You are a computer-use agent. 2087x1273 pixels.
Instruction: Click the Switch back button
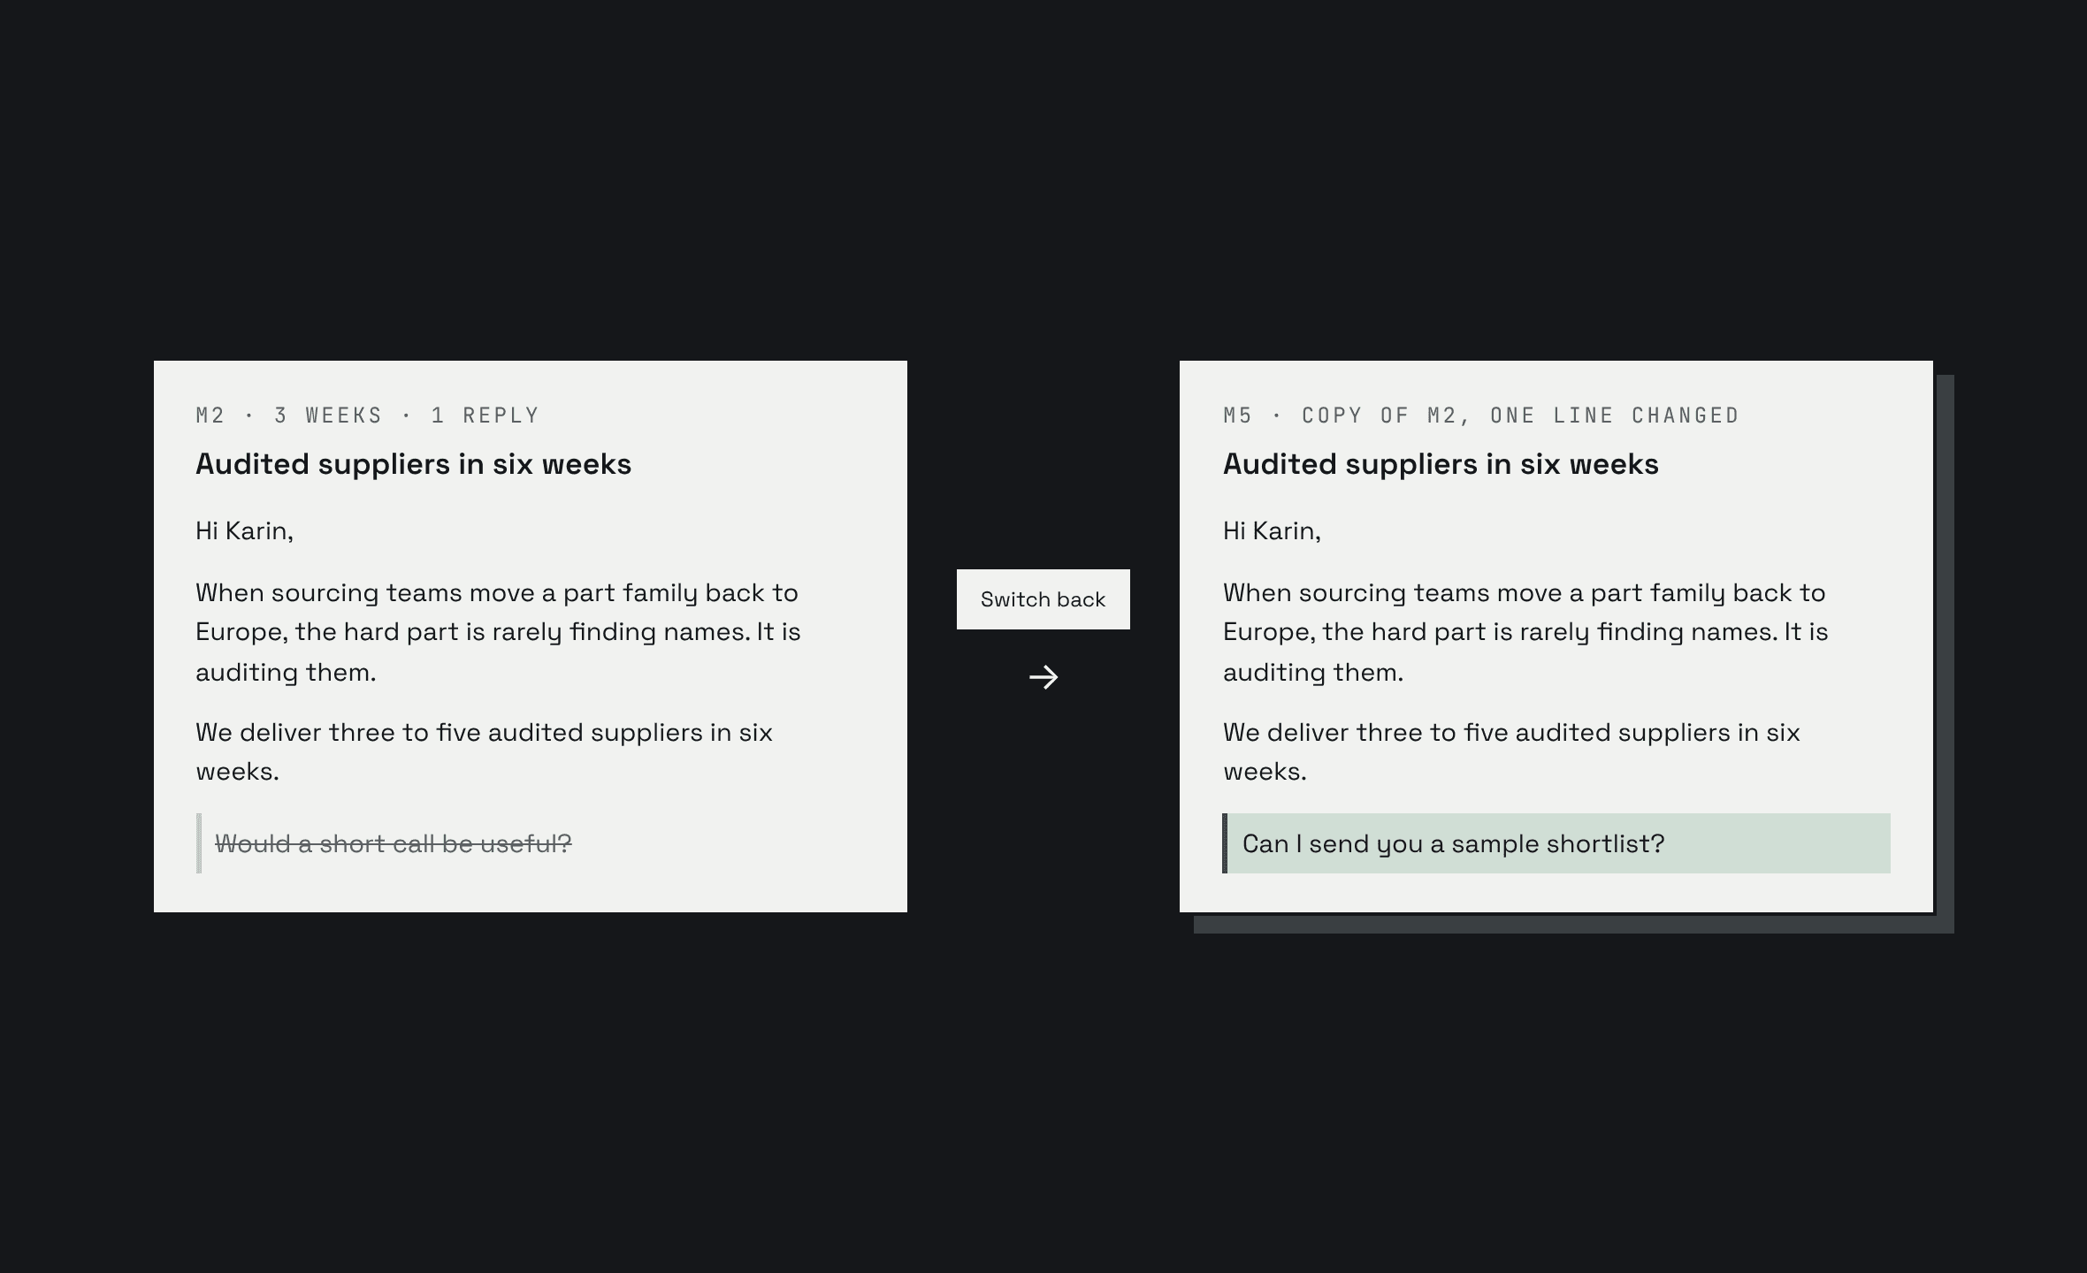(x=1043, y=599)
